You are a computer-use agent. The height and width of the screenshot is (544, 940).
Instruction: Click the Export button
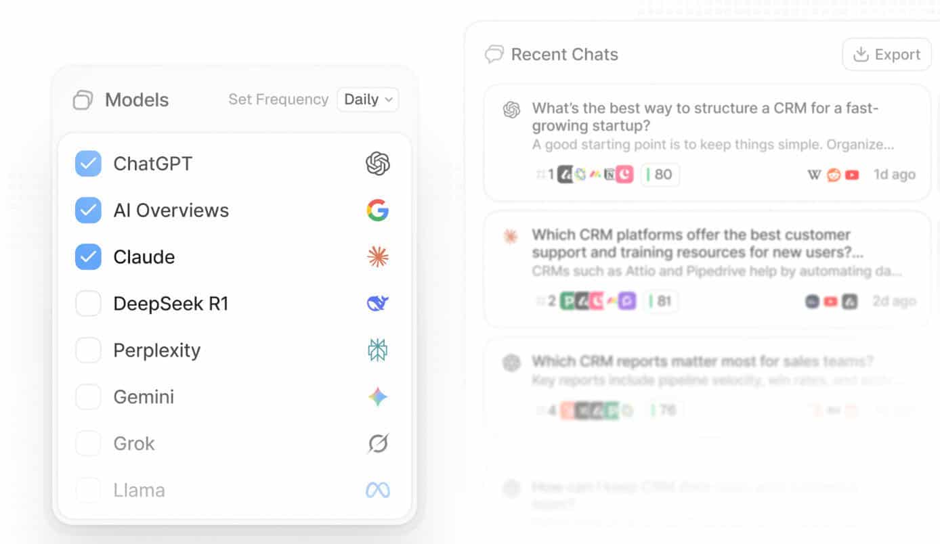pos(886,54)
